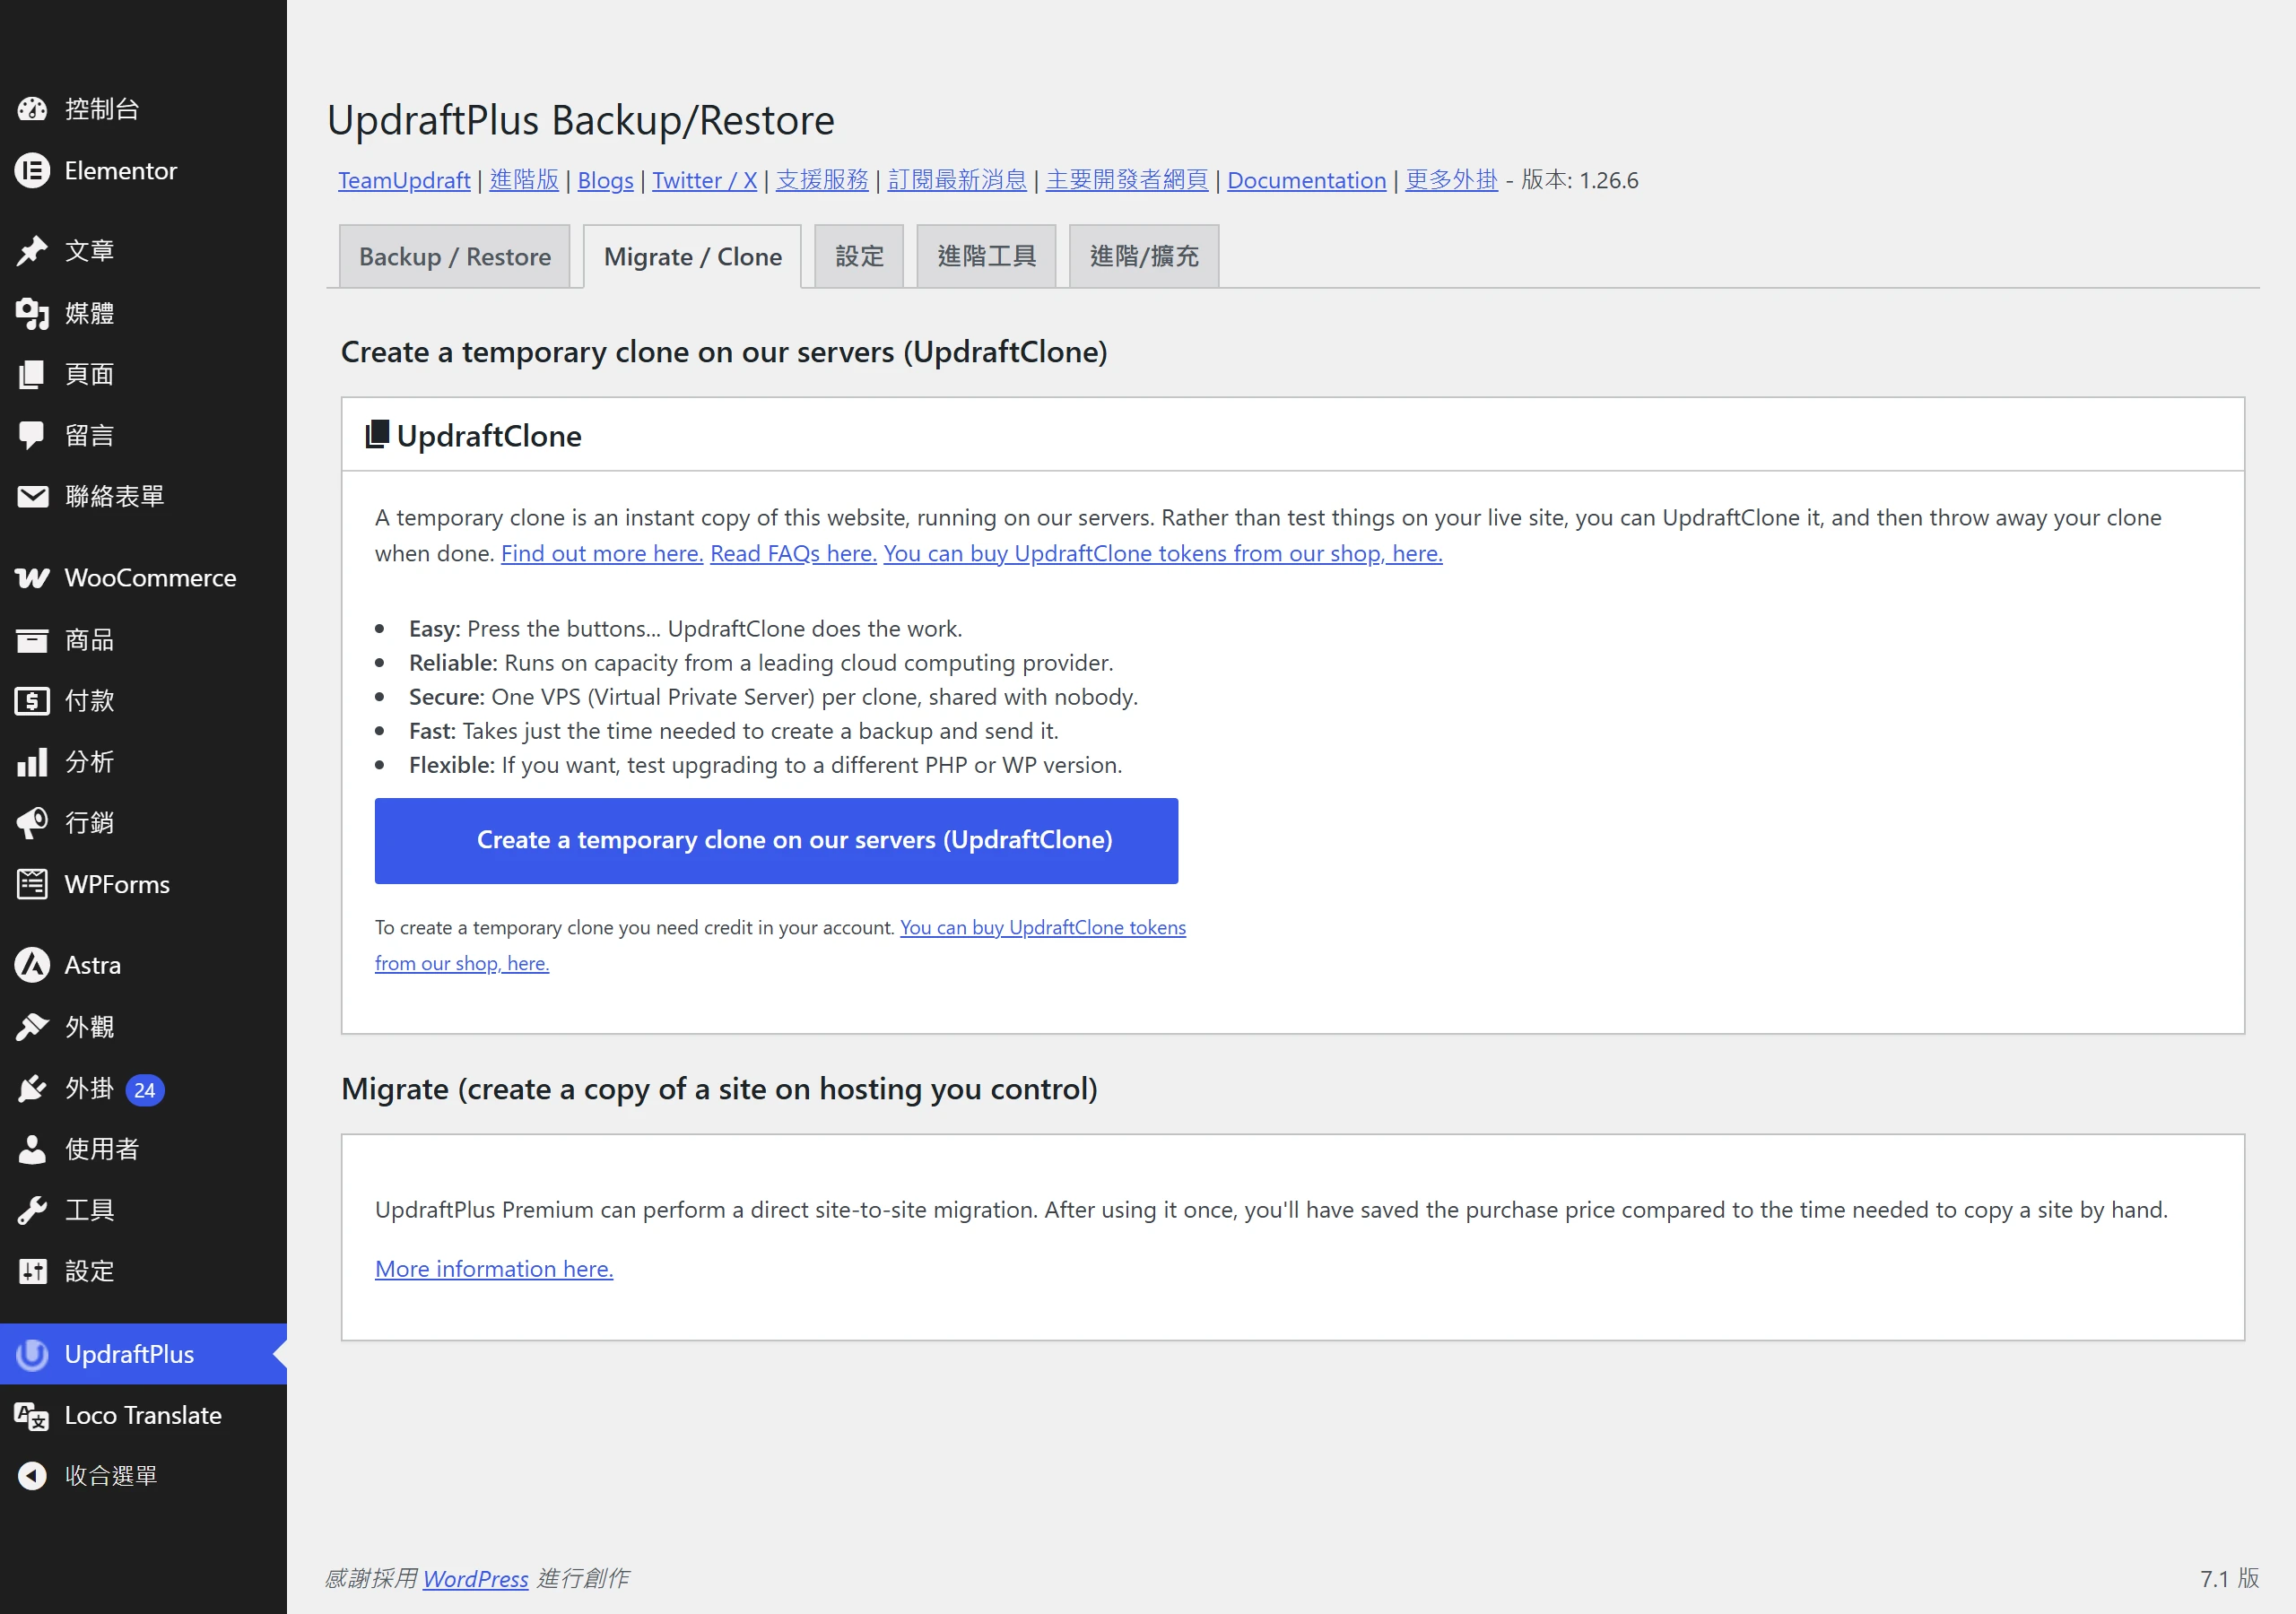Click the 版本: 1.26.6 version text
Image resolution: width=2296 pixels, height=1614 pixels.
coord(1579,180)
